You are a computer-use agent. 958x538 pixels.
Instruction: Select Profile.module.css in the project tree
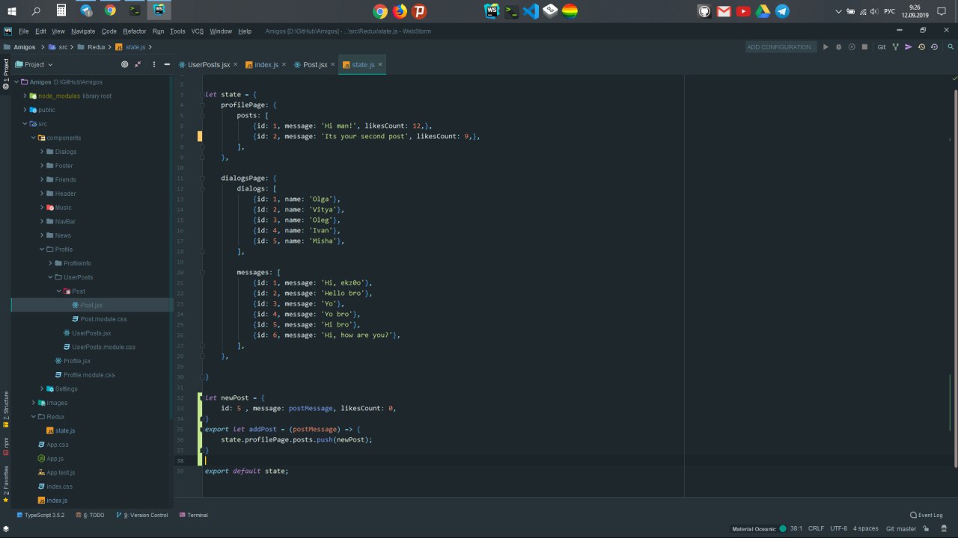tap(89, 375)
